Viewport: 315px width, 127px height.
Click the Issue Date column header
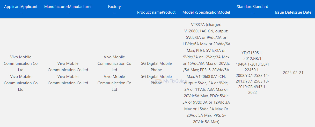pyautogui.click(x=293, y=12)
